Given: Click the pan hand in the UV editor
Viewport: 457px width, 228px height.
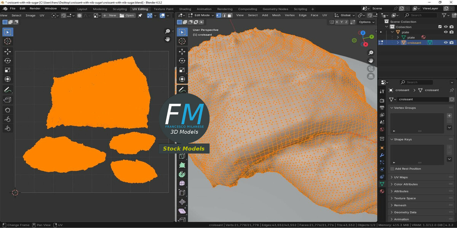Looking at the screenshot, I should (x=168, y=39).
